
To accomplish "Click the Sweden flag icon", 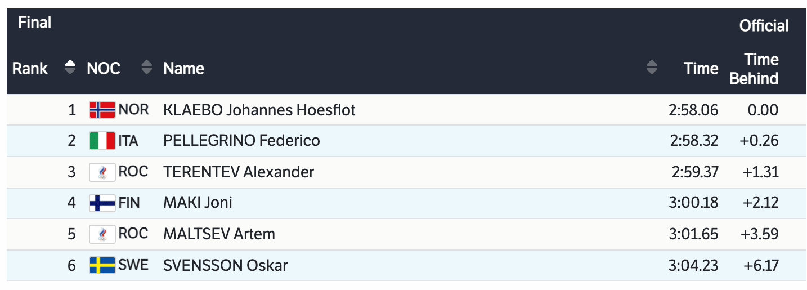I will coord(102,265).
